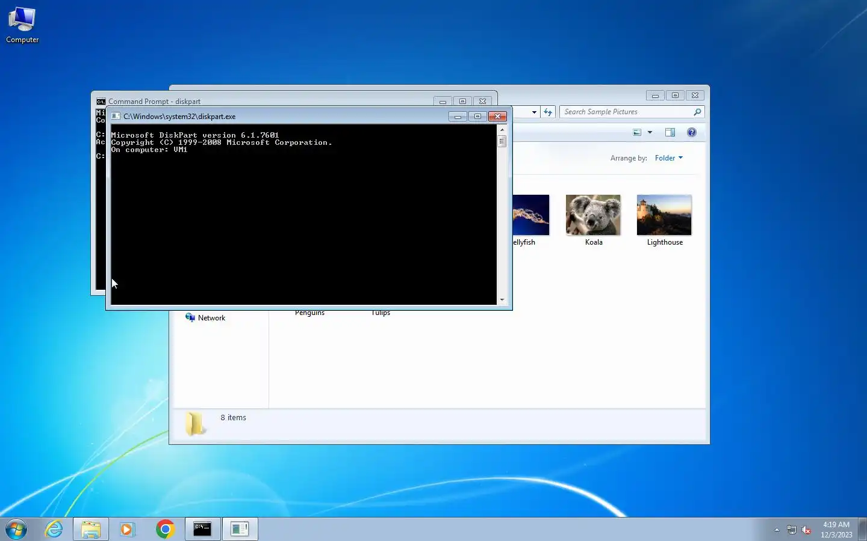Viewport: 867px width, 541px height.
Task: Click the Show Desktop button
Action: (x=862, y=529)
